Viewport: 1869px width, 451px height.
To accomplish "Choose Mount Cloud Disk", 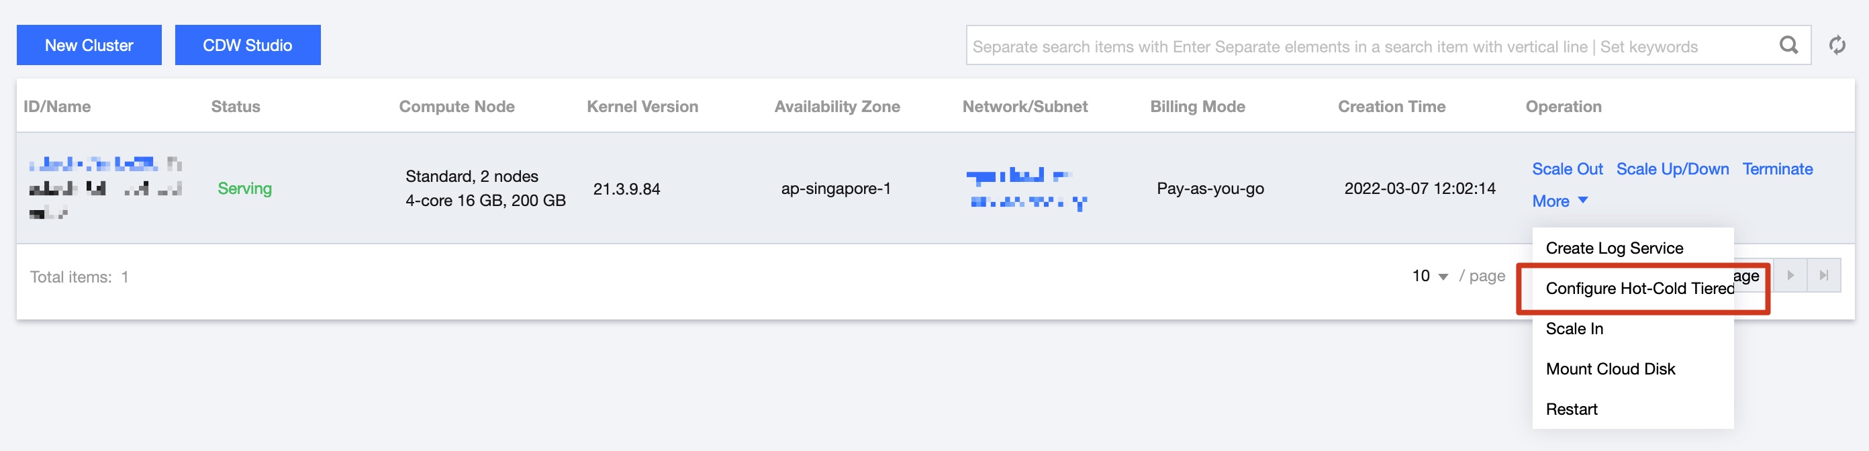I will point(1610,369).
